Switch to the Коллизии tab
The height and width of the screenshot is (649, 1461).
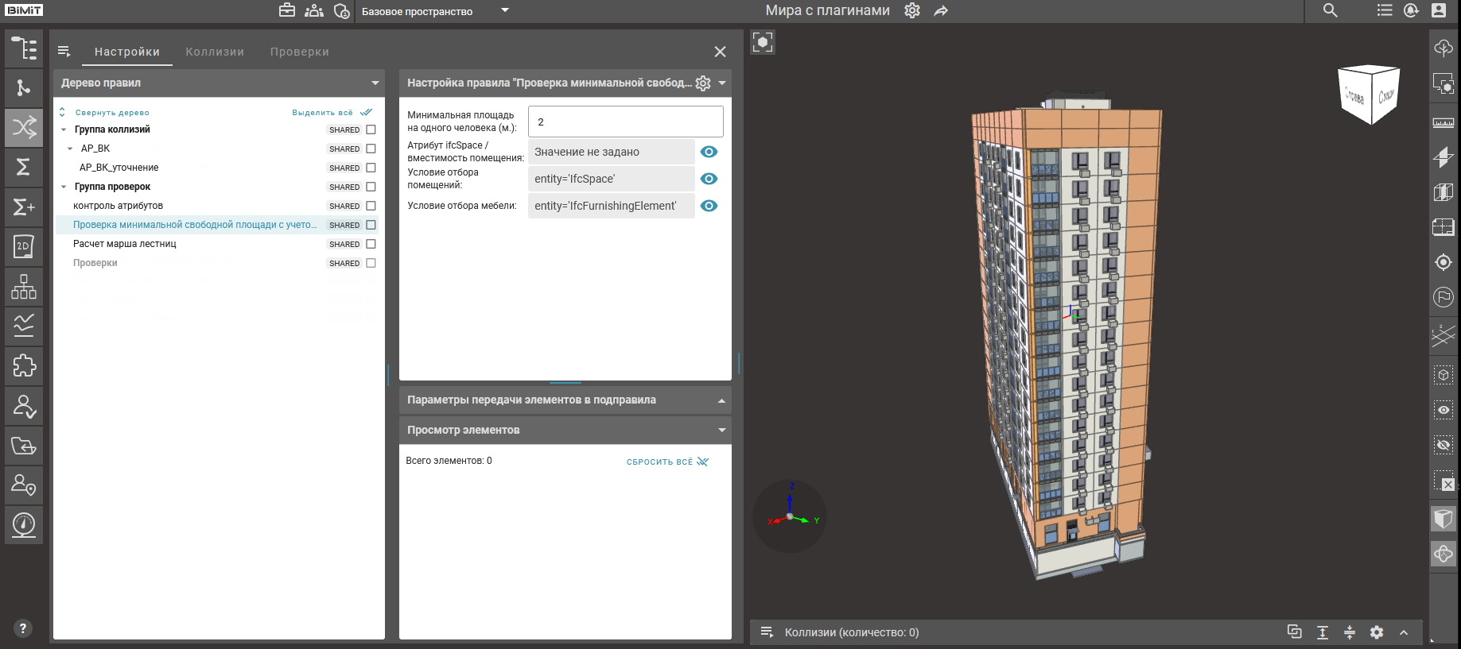click(215, 52)
